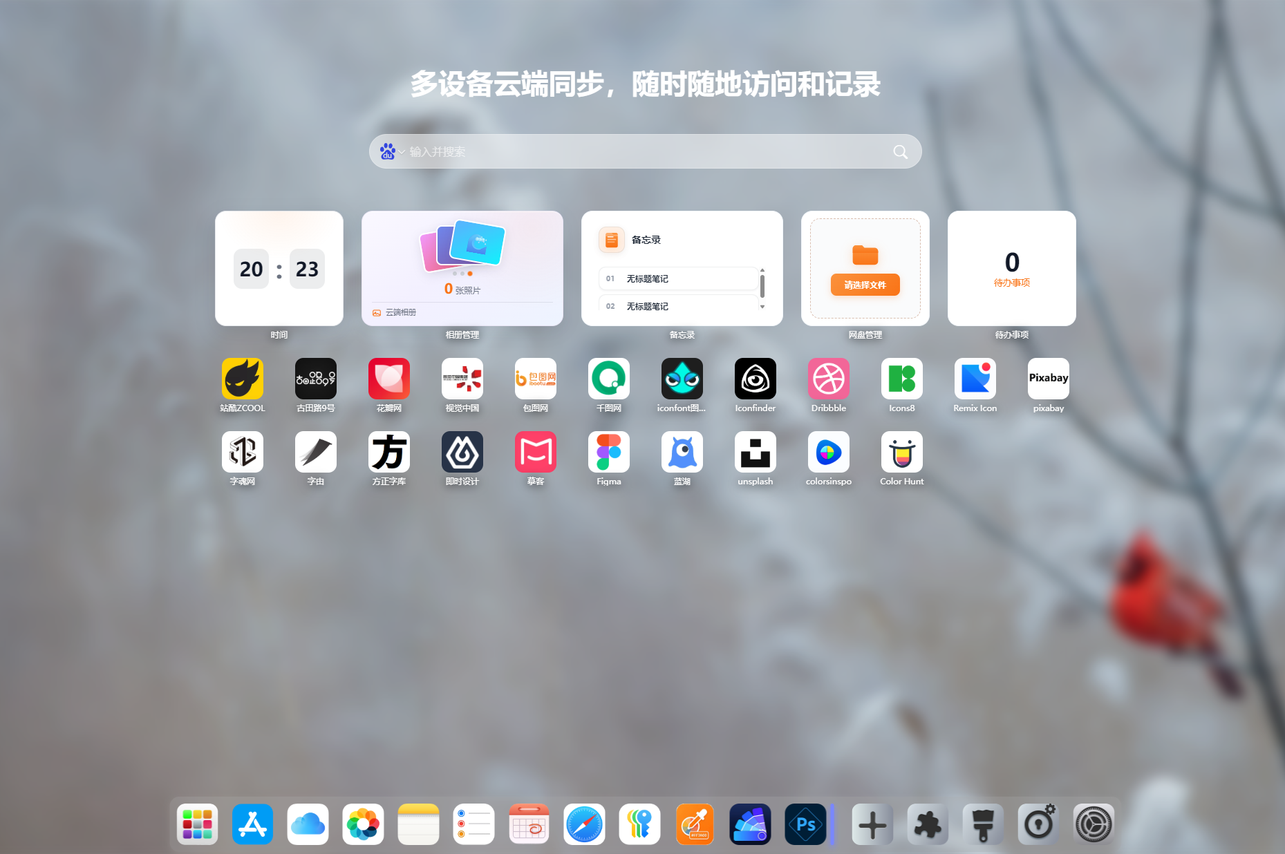Launch Safari from the dock
The height and width of the screenshot is (854, 1285).
584,824
